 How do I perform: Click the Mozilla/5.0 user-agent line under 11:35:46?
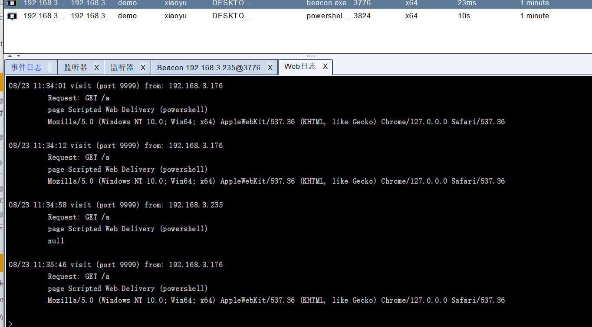coord(276,300)
